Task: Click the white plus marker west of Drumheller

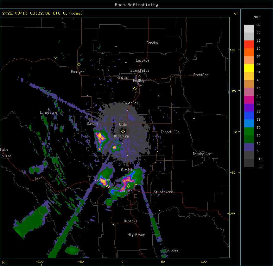Action: tap(194, 118)
